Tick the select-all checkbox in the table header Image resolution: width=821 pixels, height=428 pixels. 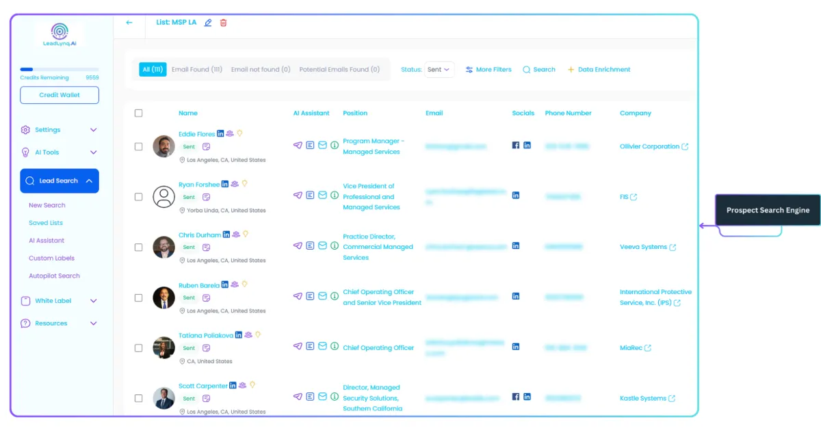[x=139, y=113]
